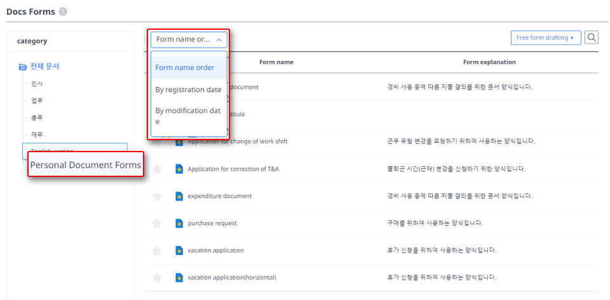Click the help question mark beside Docs Forms
Image resolution: width=610 pixels, height=300 pixels.
[x=63, y=11]
